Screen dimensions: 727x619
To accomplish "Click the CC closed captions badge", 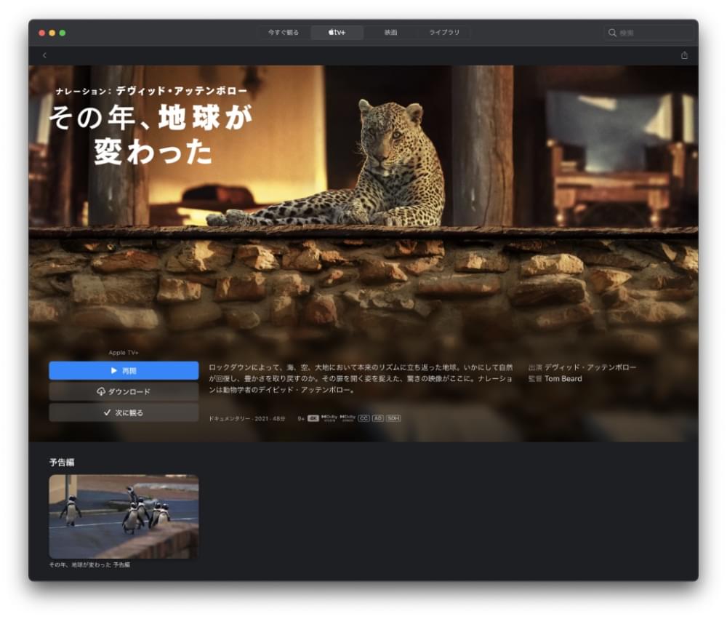I will tap(364, 418).
